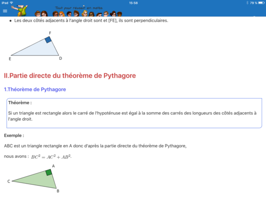Tap vertex label D on blue triangle
This screenshot has width=266, height=200.
[61, 58]
